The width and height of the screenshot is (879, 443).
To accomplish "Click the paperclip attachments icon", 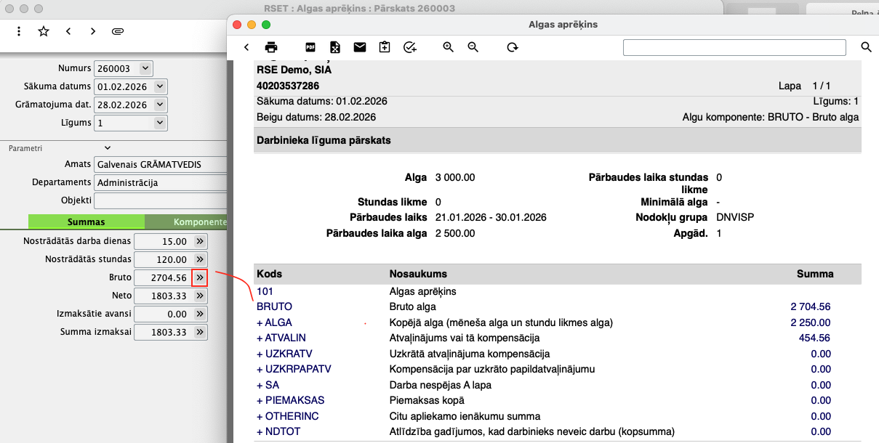I will (117, 31).
